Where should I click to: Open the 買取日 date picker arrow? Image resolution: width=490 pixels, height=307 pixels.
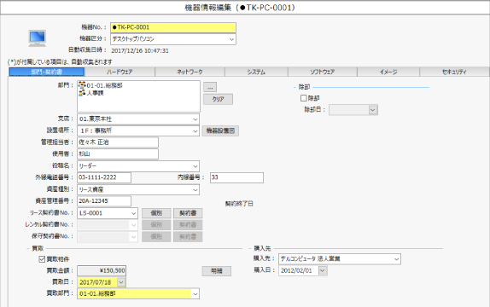pyautogui.click(x=121, y=282)
